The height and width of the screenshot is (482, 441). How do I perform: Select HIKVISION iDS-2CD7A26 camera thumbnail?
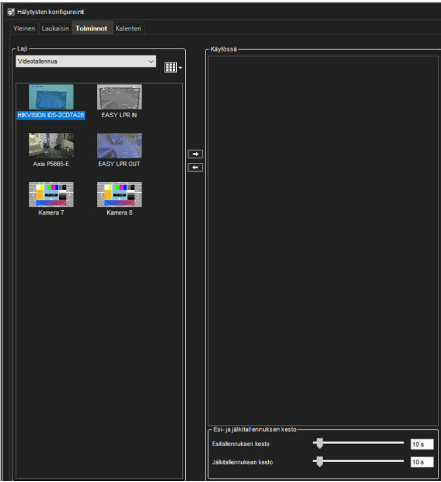51,97
